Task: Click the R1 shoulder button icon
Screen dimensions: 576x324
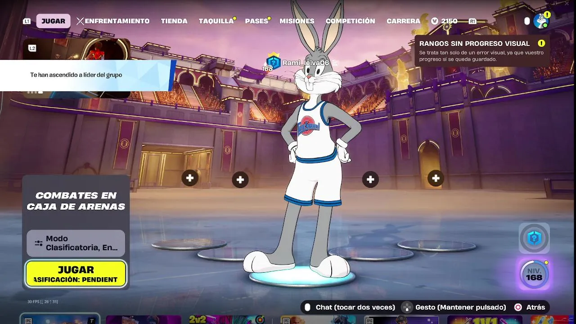Action: tap(472, 21)
